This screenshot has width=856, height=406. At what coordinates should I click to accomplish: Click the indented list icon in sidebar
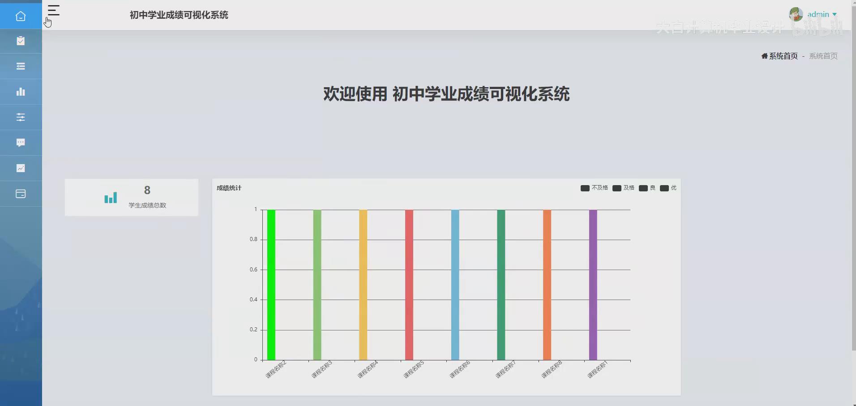21,66
